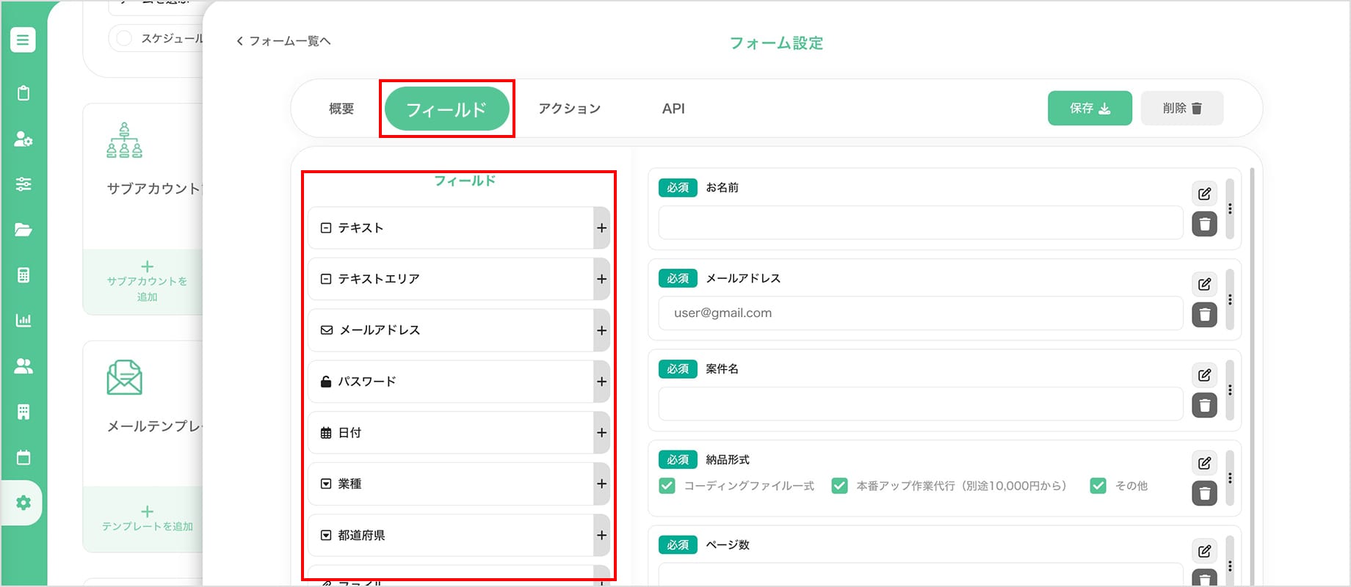Image resolution: width=1351 pixels, height=587 pixels.
Task: Open the folder icon in left sidebar
Action: 23,230
